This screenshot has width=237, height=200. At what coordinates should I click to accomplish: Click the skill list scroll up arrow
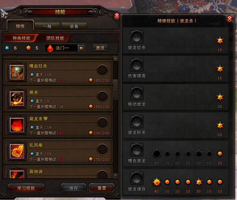pos(116,59)
